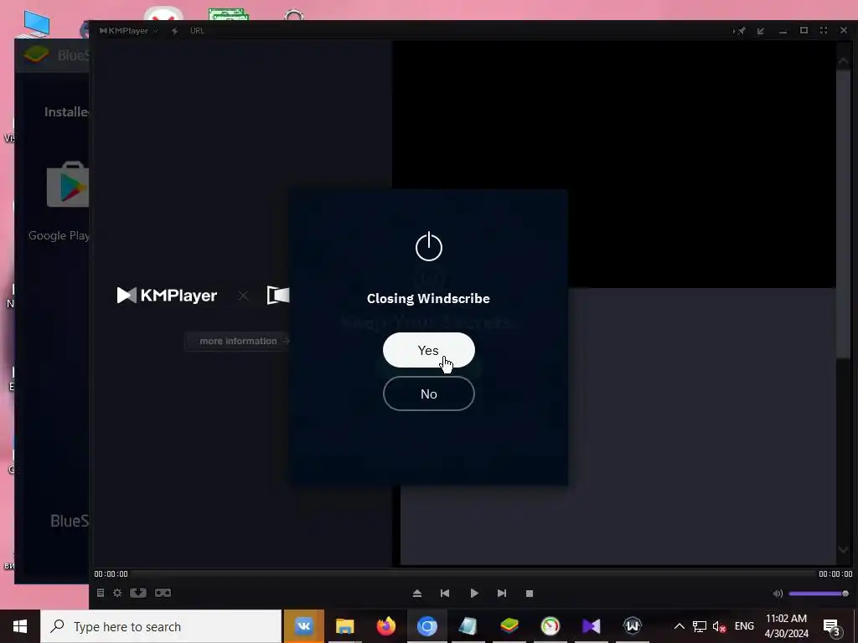
Task: Click the eject/open file button in KMPlayer
Action: pos(417,594)
